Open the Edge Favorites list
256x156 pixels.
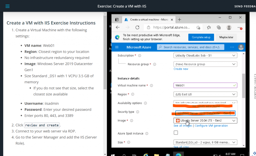[x=209, y=27]
